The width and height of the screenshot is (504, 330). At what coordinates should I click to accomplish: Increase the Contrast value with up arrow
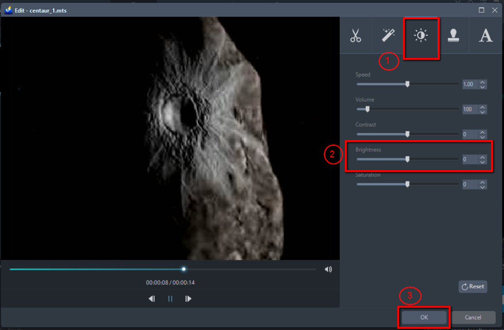(x=482, y=132)
